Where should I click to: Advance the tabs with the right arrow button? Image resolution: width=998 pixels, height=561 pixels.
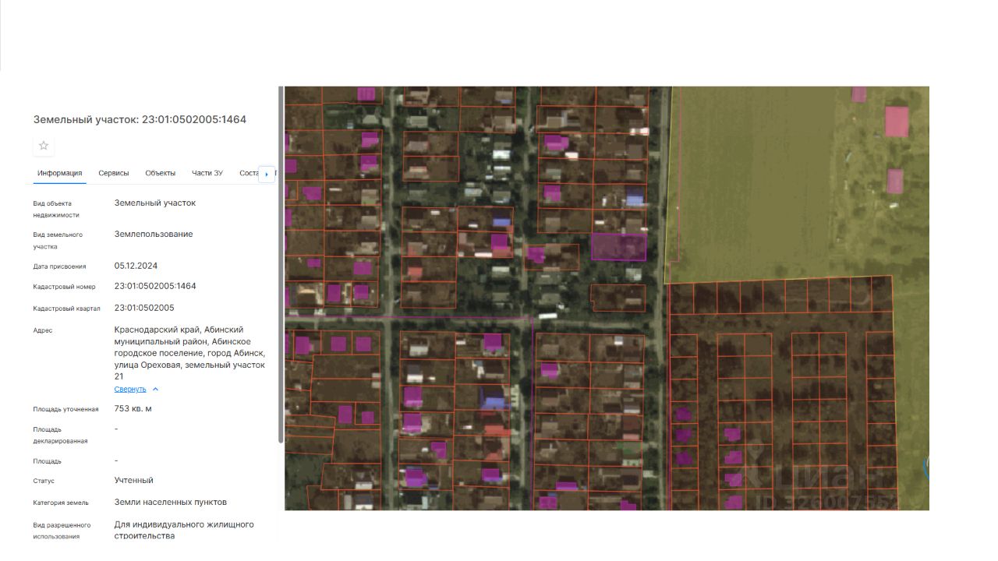(267, 174)
